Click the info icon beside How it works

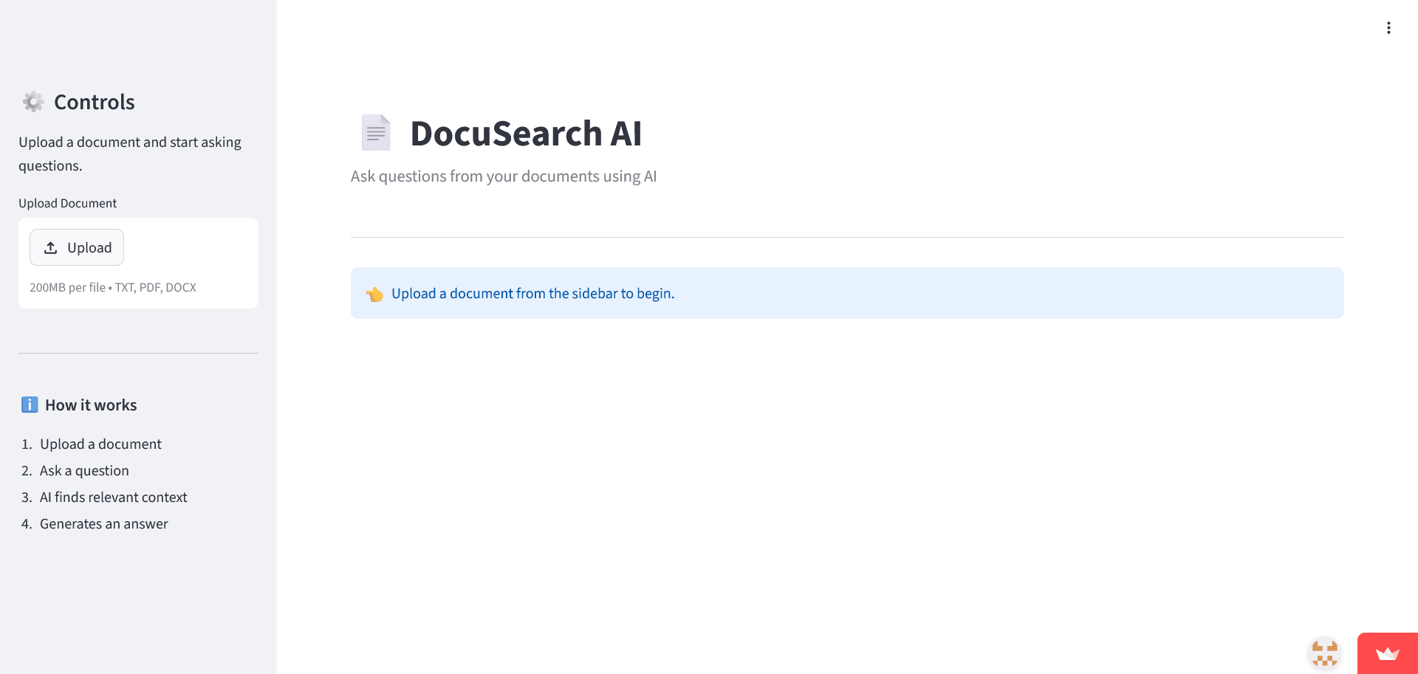[x=30, y=405]
